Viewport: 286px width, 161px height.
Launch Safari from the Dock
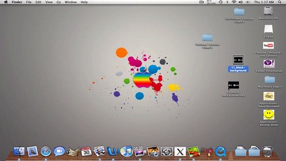click(46, 152)
